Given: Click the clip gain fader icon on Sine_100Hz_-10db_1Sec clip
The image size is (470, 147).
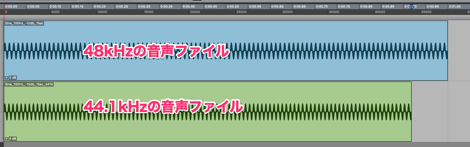Looking at the screenshot, I should click(x=6, y=78).
